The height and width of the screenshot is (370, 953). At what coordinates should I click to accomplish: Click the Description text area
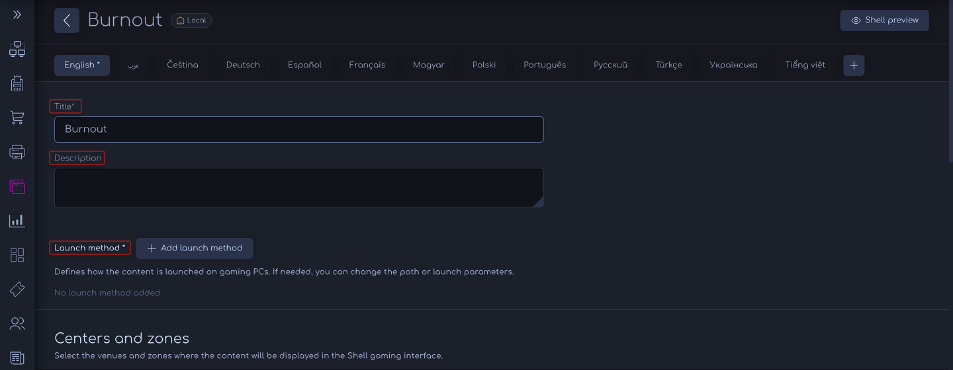(x=299, y=188)
